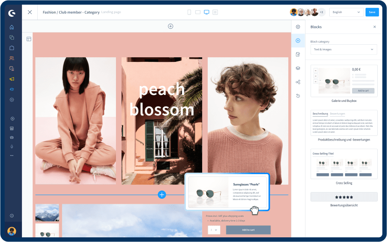Screen dimensions: 387x242
Task: Click the blue Save button
Action: [372, 12]
